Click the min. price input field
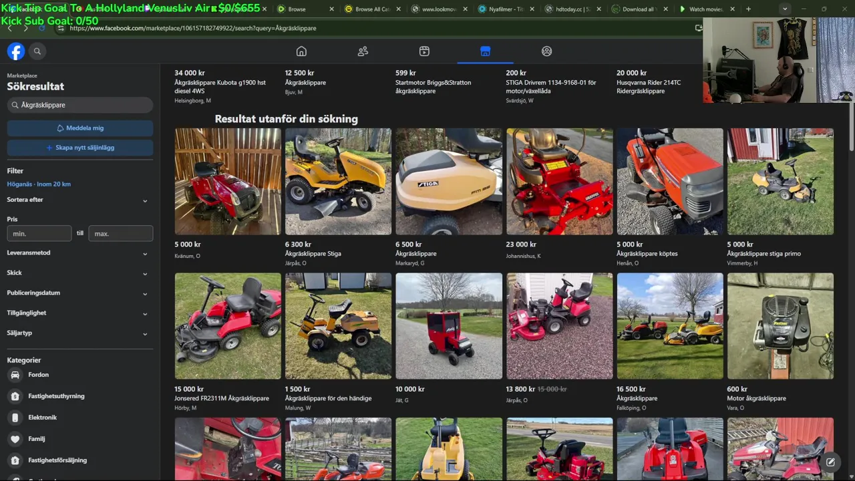The image size is (855, 481). (x=39, y=233)
